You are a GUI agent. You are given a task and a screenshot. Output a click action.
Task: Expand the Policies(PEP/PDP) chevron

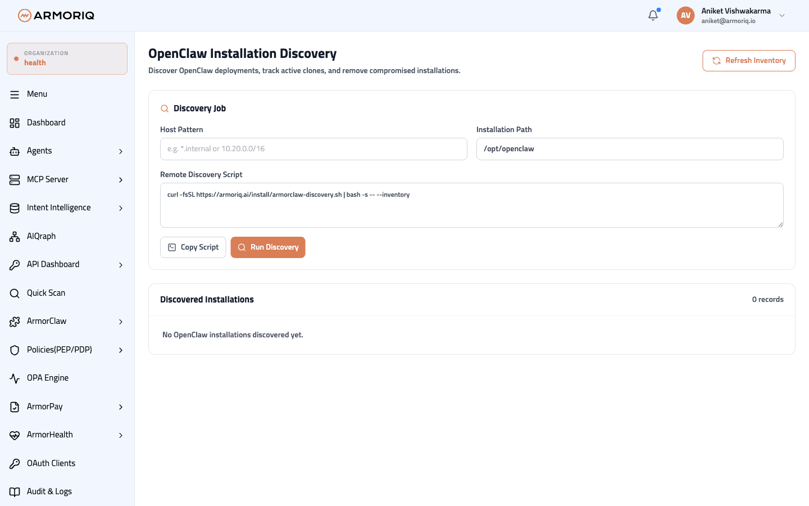click(121, 350)
